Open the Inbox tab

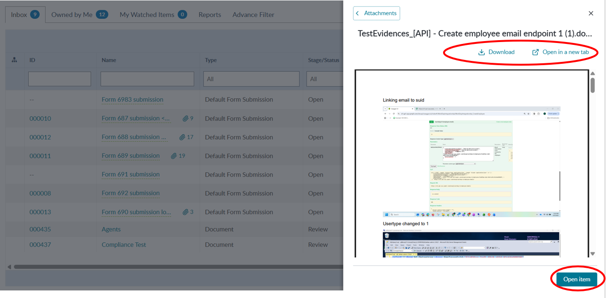[x=25, y=15]
